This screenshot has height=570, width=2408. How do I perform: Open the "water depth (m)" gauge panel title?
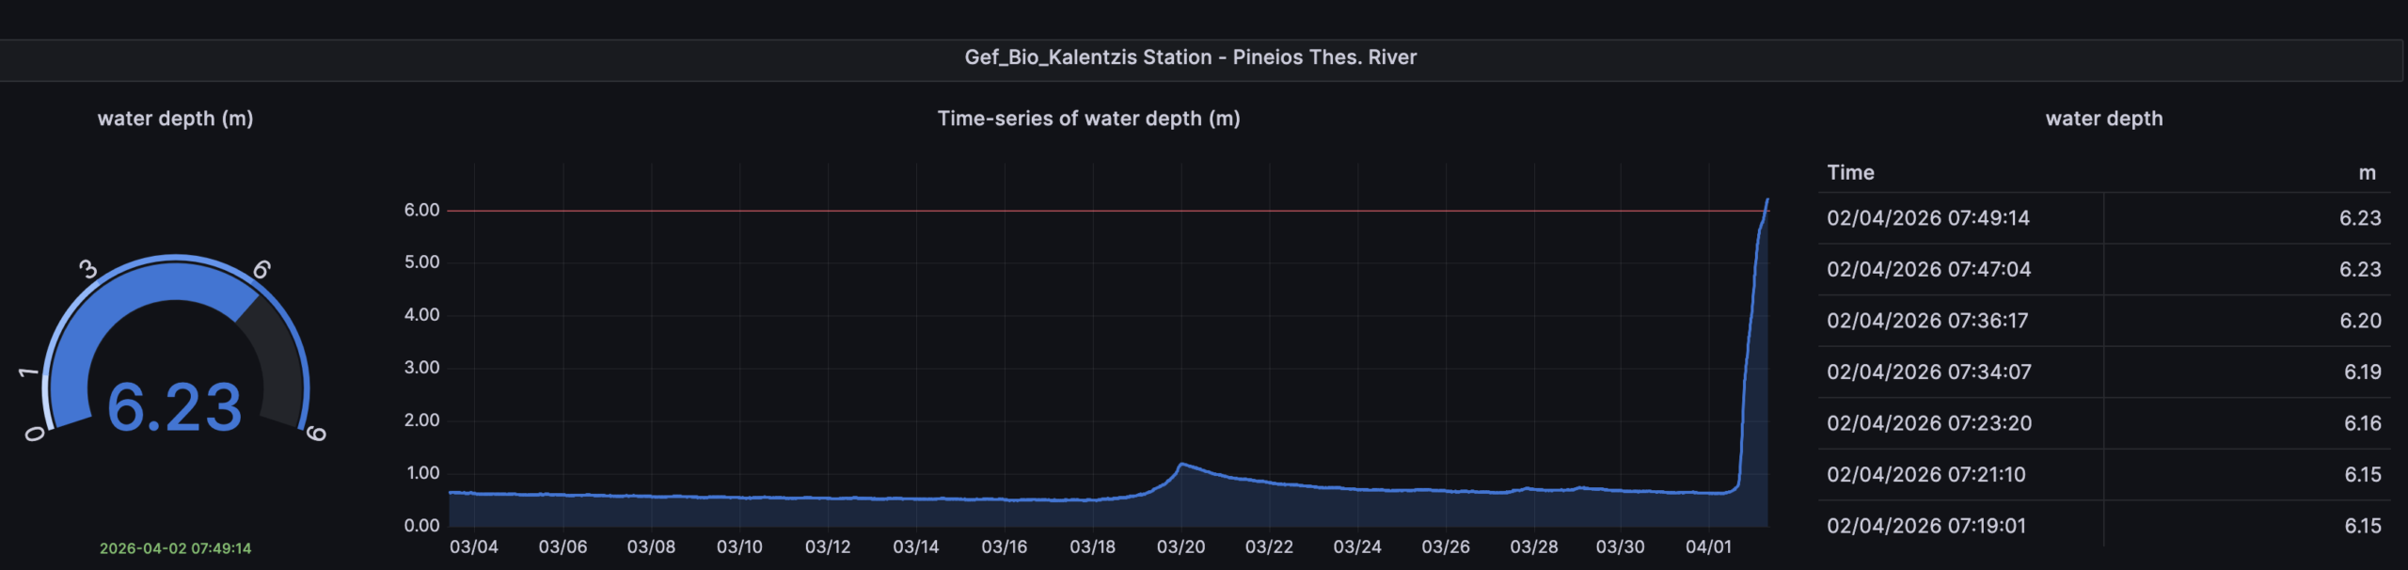175,119
